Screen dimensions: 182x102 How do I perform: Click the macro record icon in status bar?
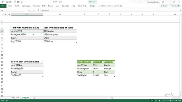7,101
